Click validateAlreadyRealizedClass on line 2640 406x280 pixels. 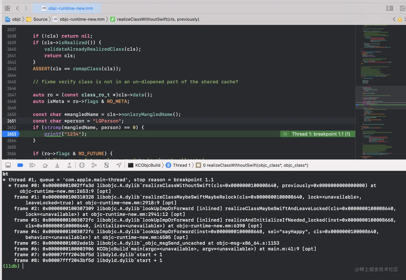pos(84,49)
